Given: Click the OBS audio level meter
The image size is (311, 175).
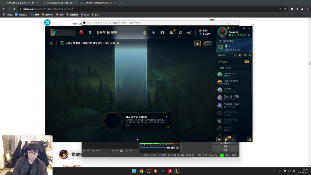Looking at the screenshot, I should tap(160, 143).
